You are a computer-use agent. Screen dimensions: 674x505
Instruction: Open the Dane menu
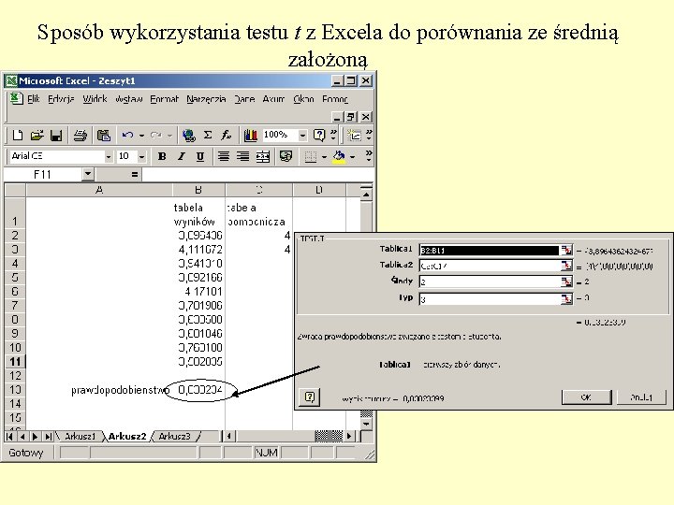click(x=244, y=99)
